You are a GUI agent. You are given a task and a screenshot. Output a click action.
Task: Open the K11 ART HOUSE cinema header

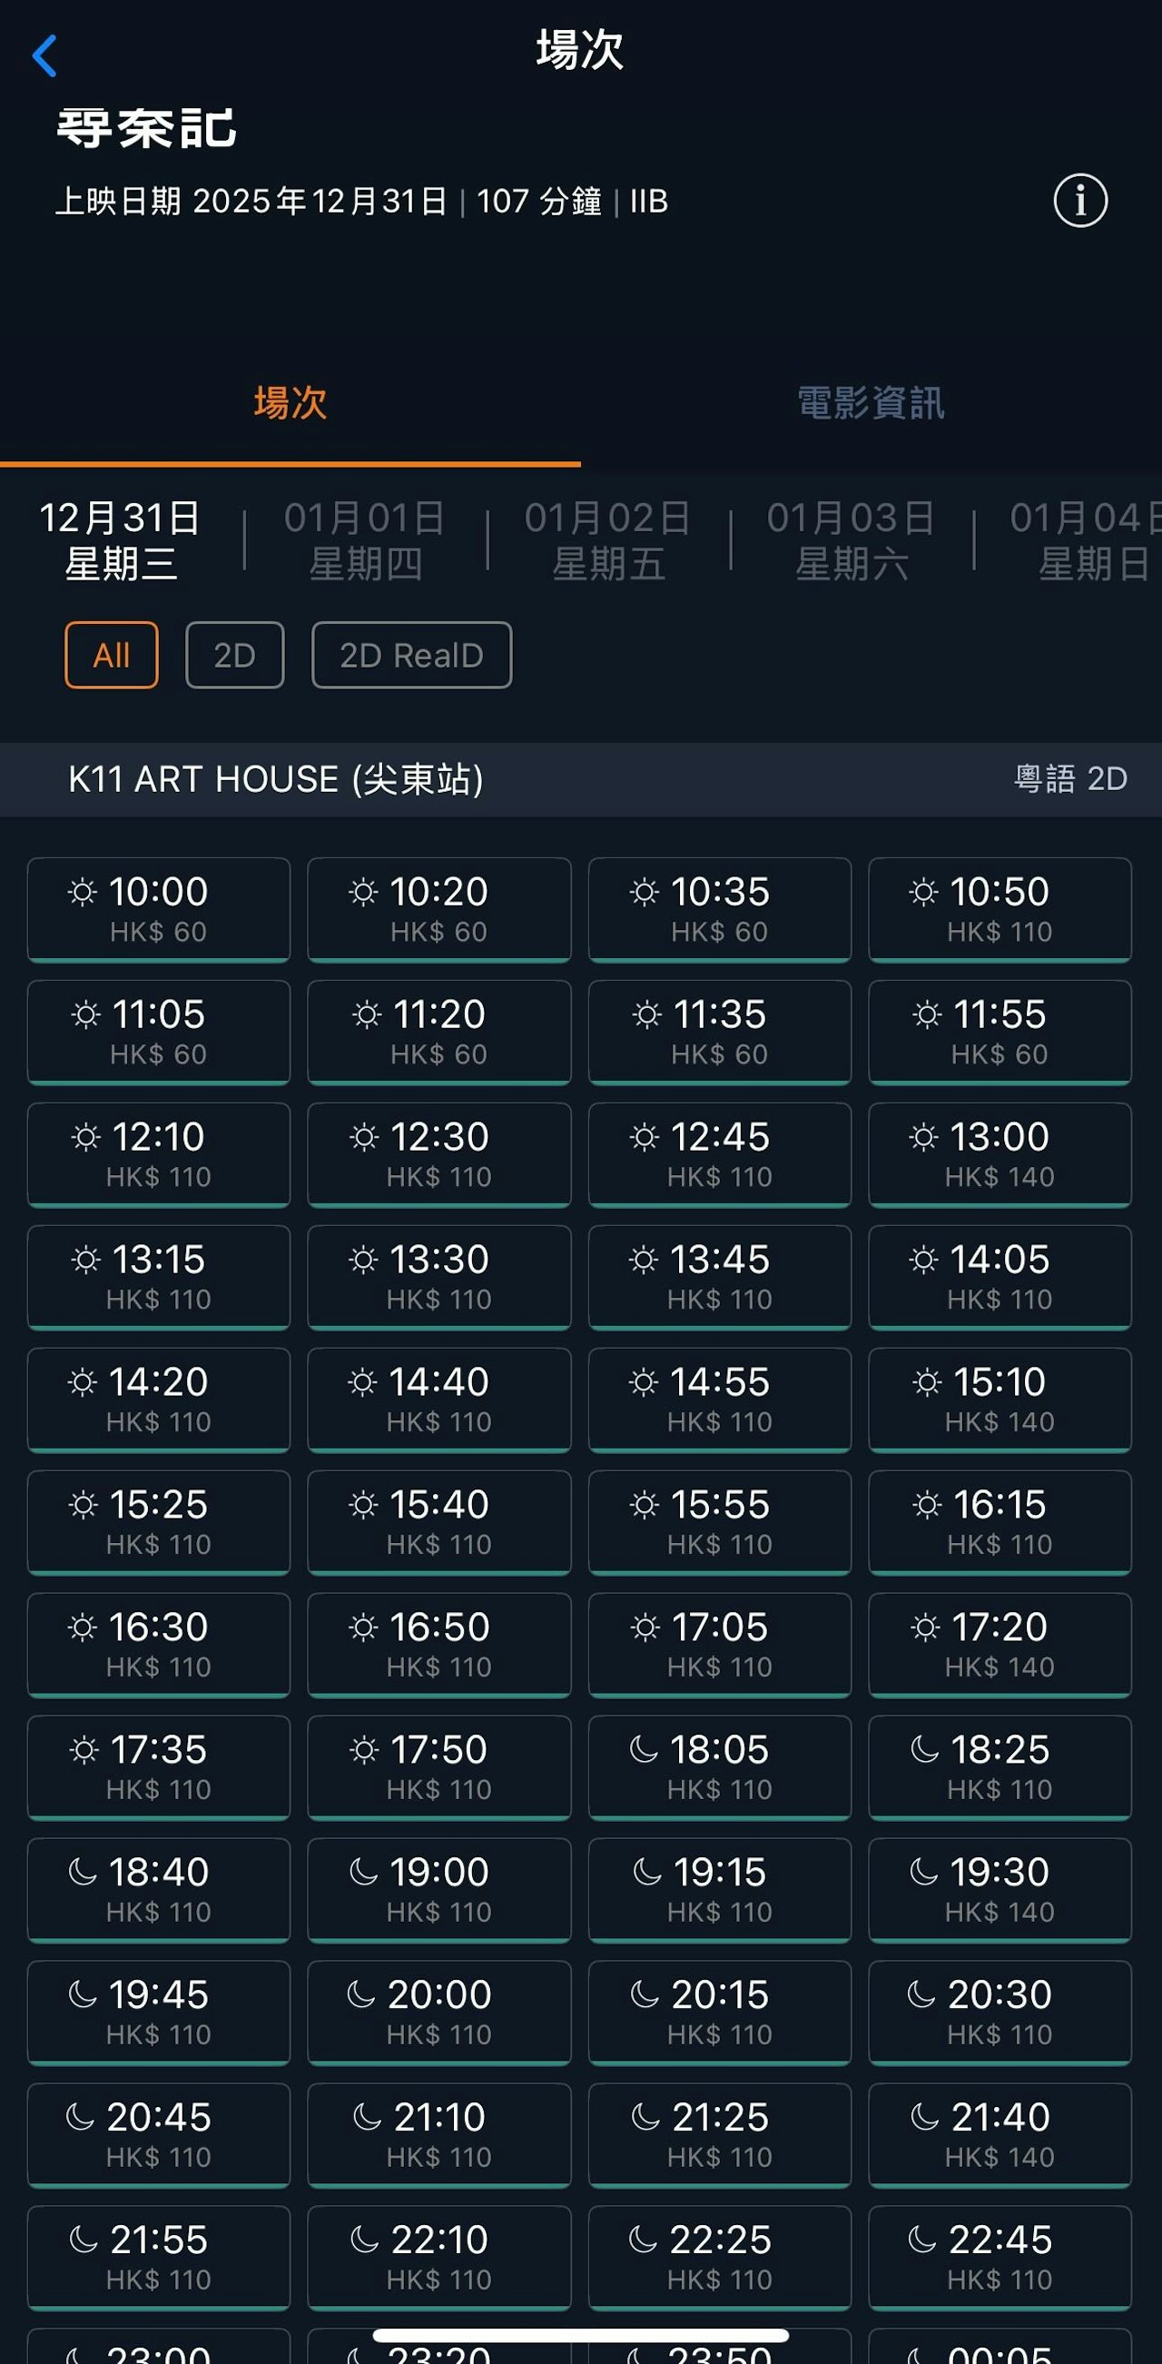coord(275,779)
